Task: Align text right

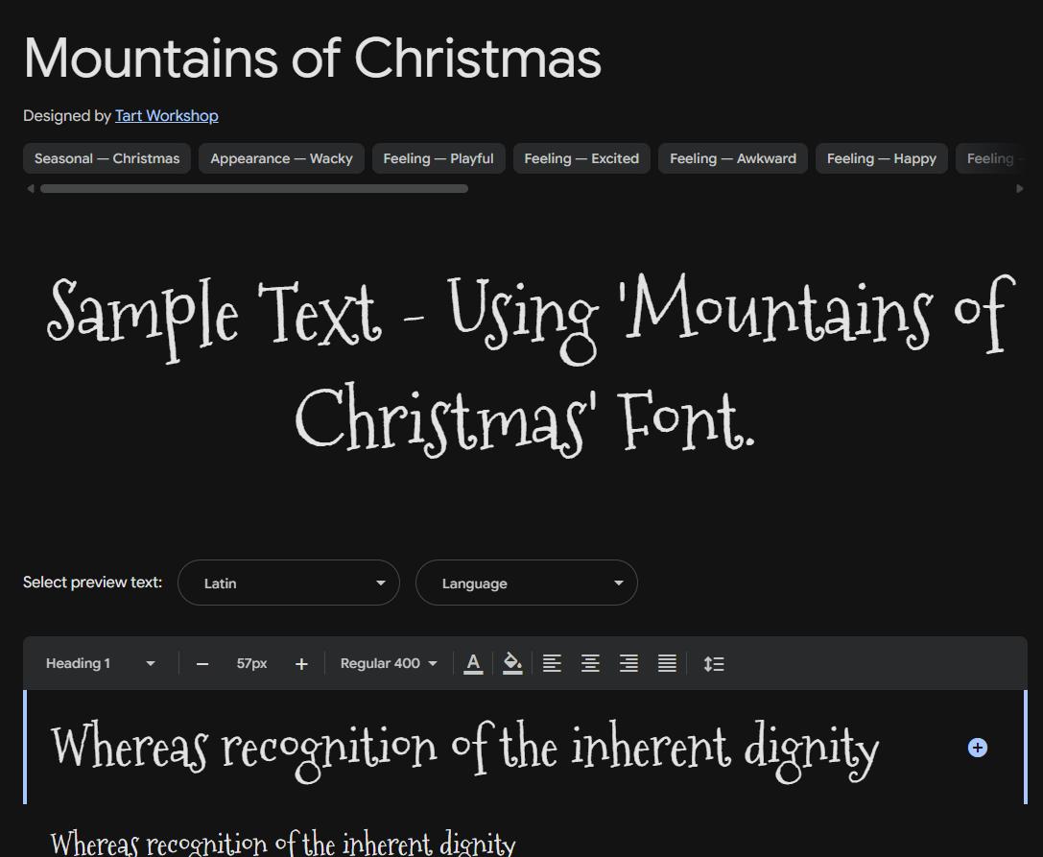Action: point(628,663)
